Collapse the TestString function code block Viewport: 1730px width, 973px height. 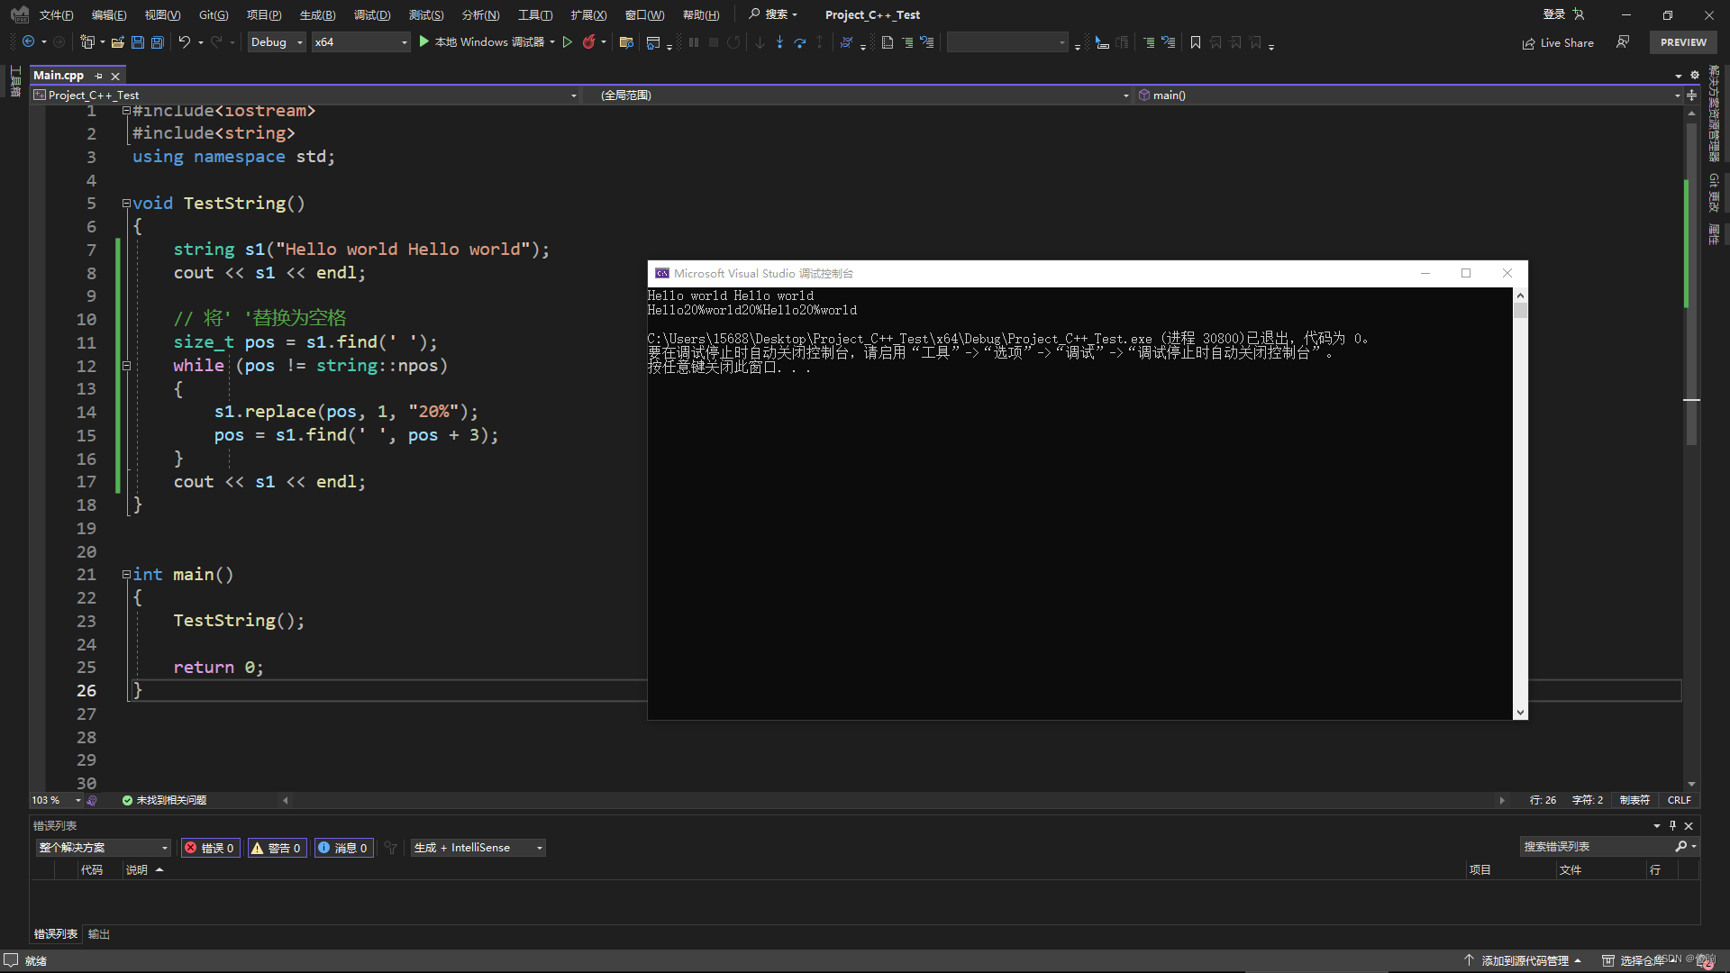(126, 204)
